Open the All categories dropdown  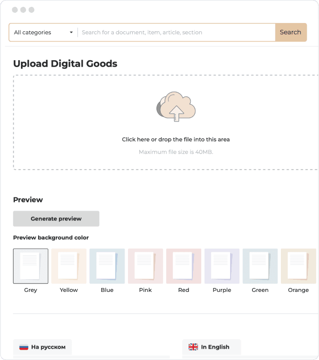coord(43,32)
